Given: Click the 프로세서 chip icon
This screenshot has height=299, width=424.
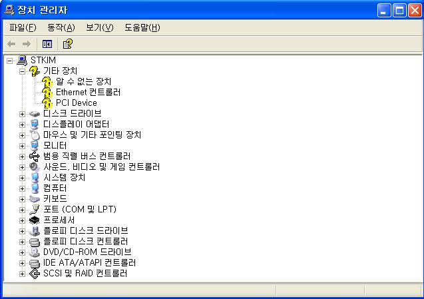Looking at the screenshot, I should pos(35,220).
